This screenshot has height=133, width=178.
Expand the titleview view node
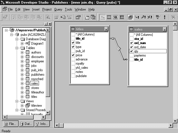tap(22, 106)
